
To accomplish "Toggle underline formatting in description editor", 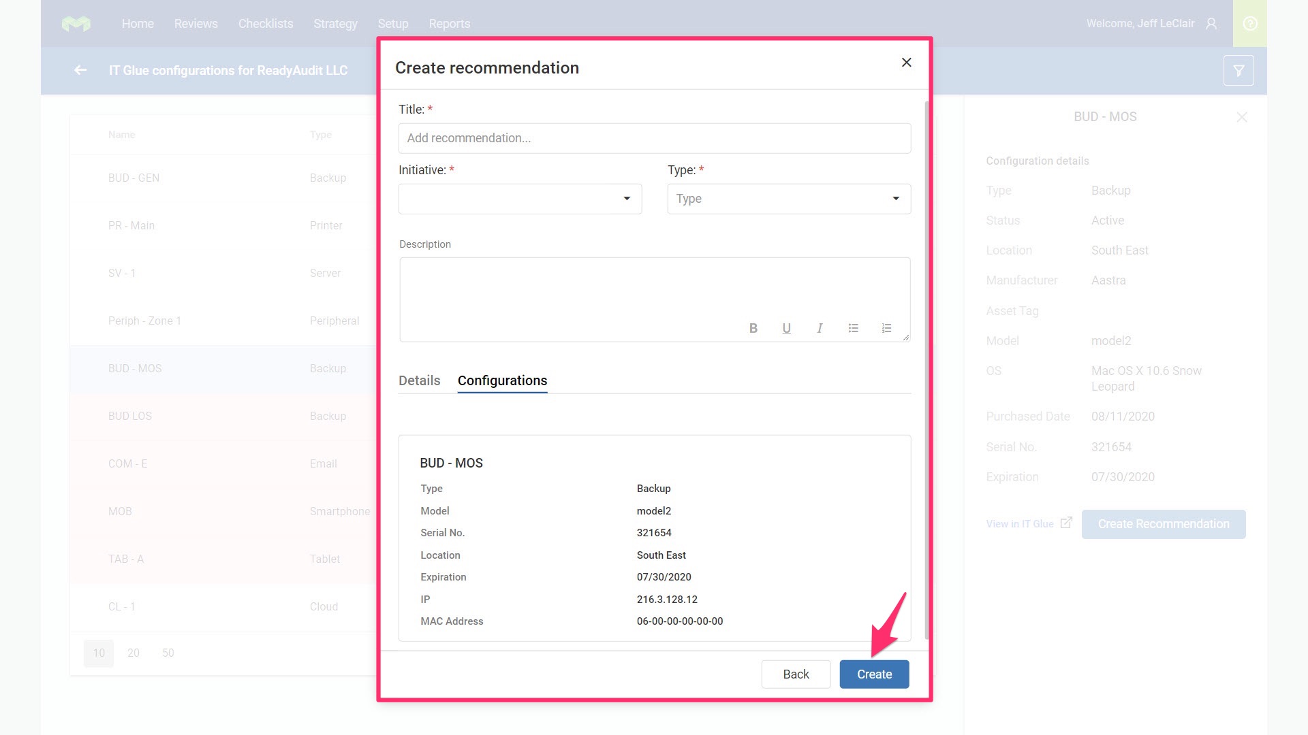I will [x=786, y=328].
